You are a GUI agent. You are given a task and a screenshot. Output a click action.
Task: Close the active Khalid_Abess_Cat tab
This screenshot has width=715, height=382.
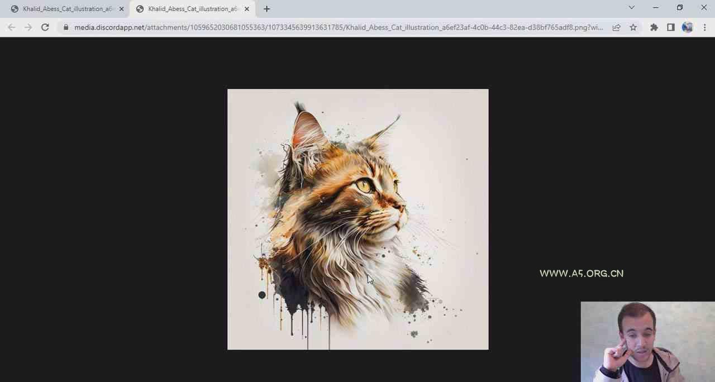point(247,9)
